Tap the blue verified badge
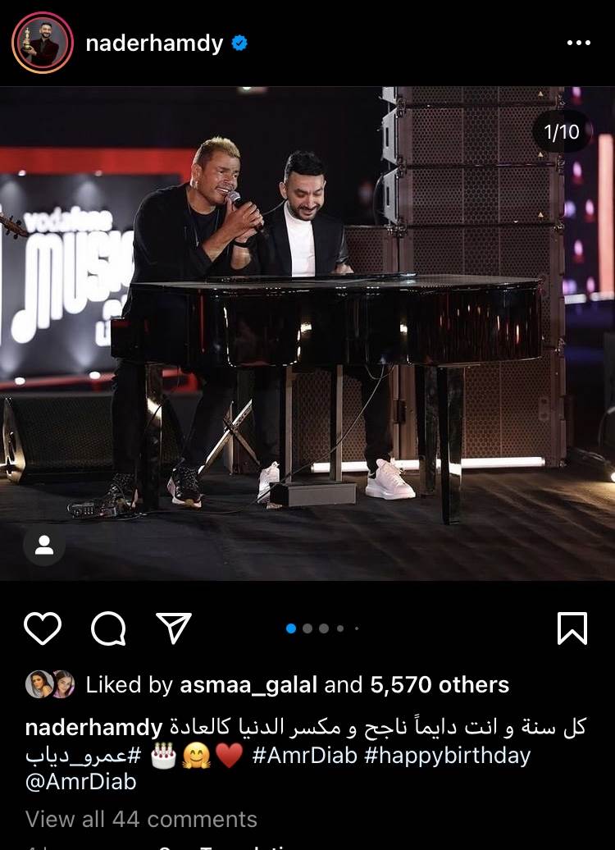 [239, 43]
